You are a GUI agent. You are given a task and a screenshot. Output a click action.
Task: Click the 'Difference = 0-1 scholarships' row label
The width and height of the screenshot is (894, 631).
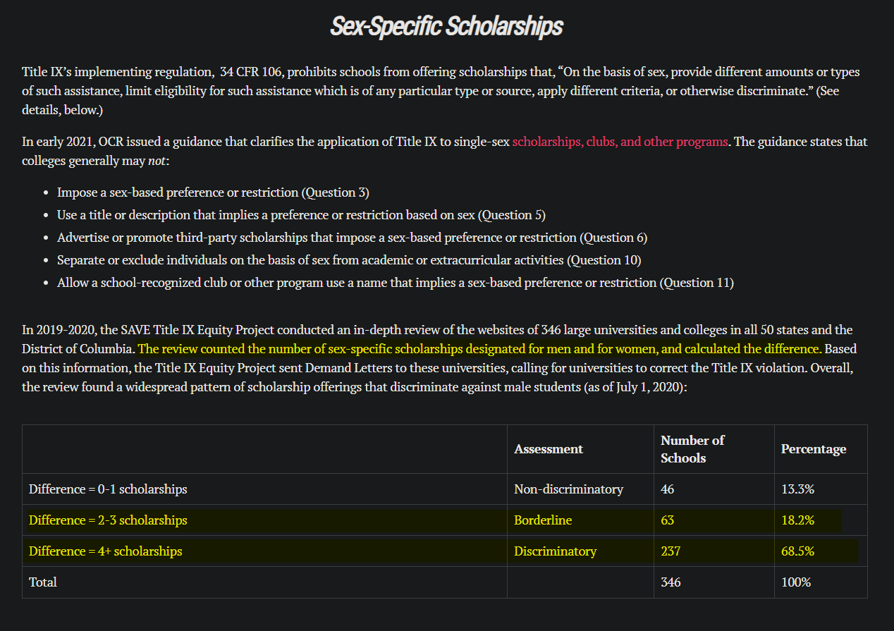(108, 489)
